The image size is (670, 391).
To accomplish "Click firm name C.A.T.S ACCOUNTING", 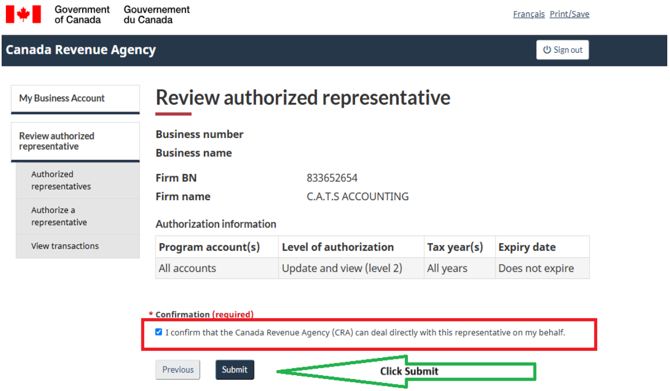I will (358, 196).
